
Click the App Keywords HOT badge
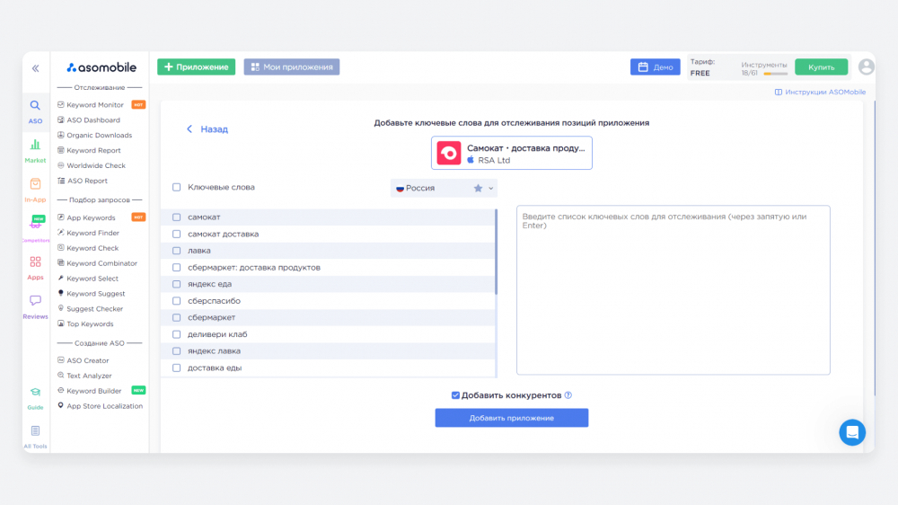point(138,217)
